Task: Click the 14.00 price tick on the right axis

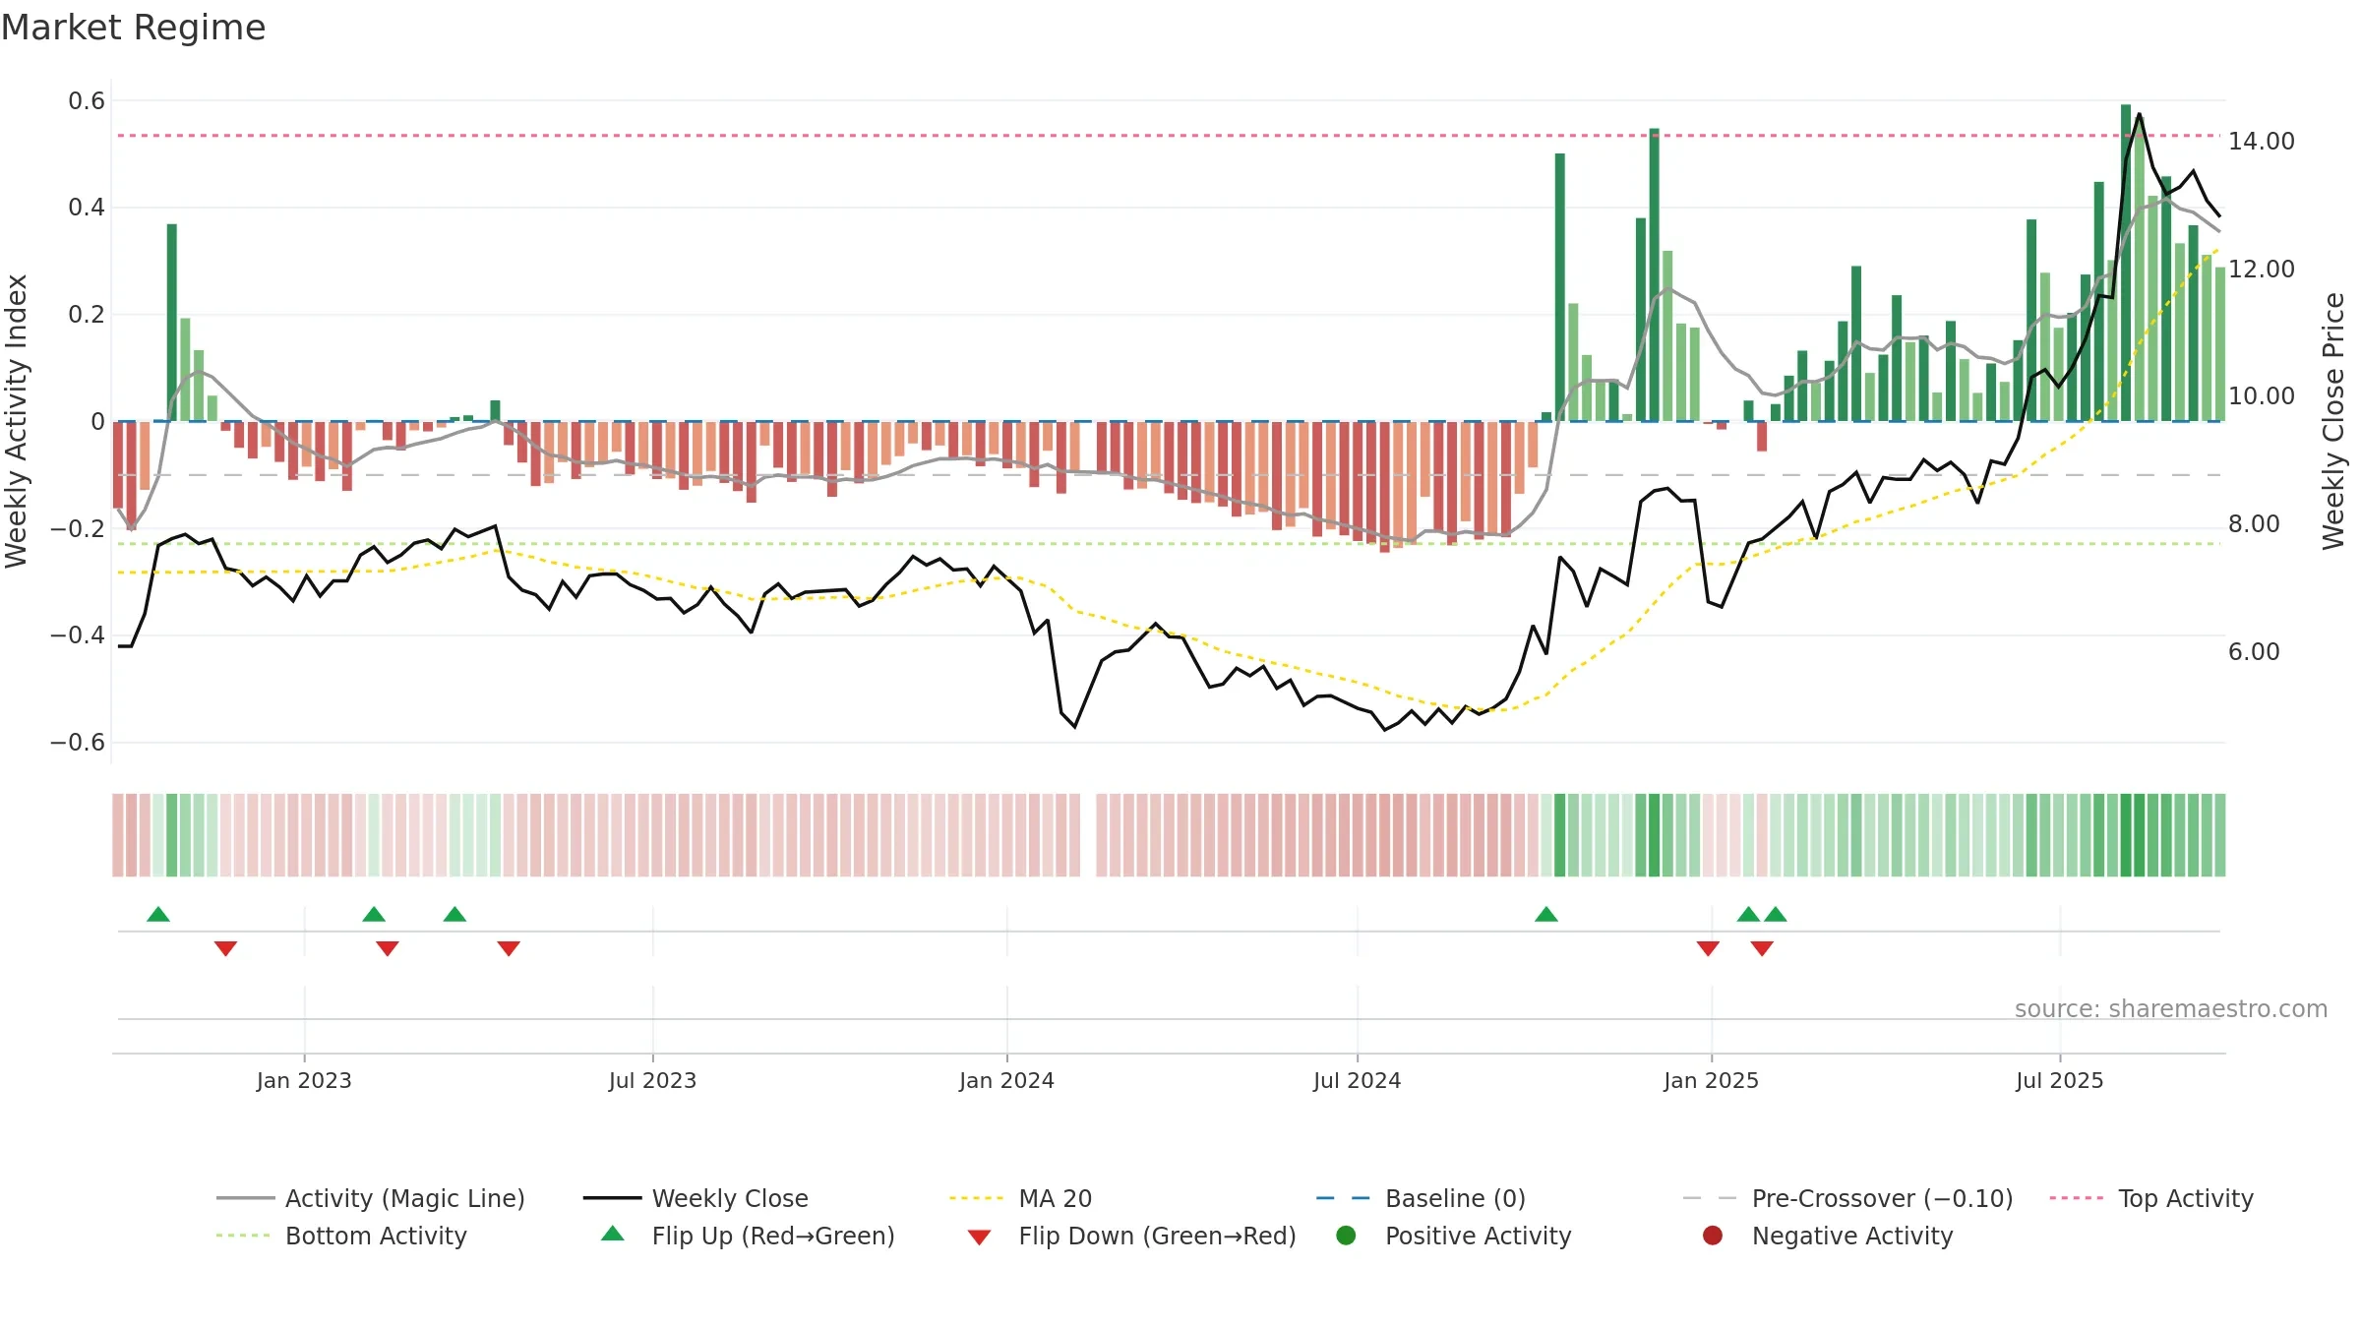Action: pos(2262,141)
